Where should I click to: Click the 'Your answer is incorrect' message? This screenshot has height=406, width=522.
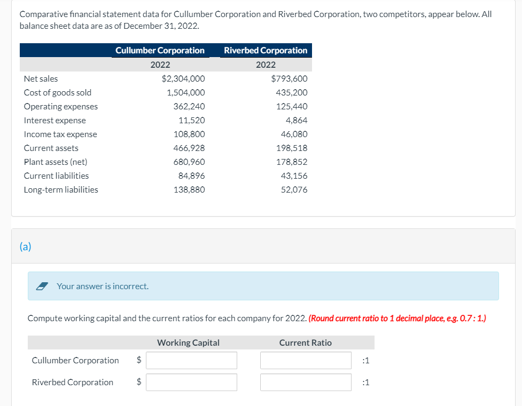[103, 286]
